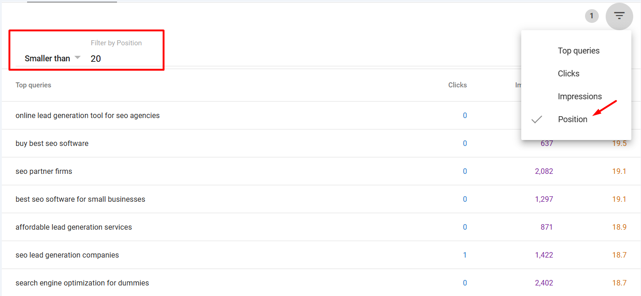This screenshot has height=296, width=641.
Task: Click impressions value 871 for affordable lead generation services
Action: tap(546, 227)
